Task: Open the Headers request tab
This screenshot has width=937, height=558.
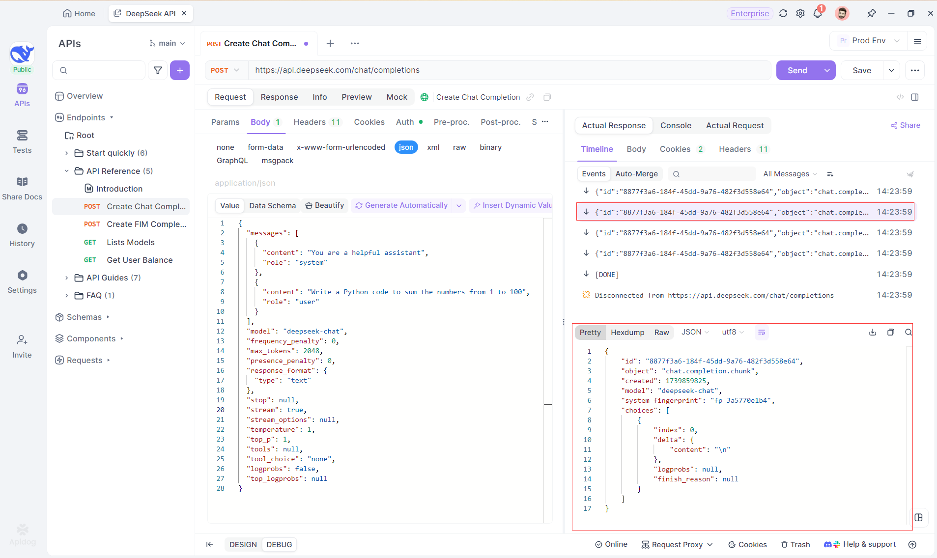Action: (317, 122)
